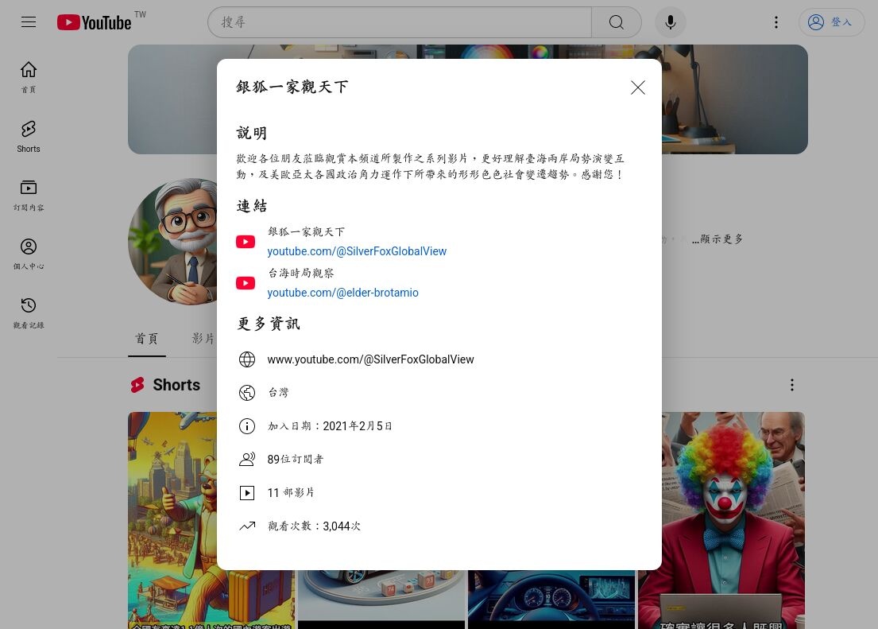Click the 加入日期：2021年2月5日 text
Screen dimensions: 878x629
point(330,426)
